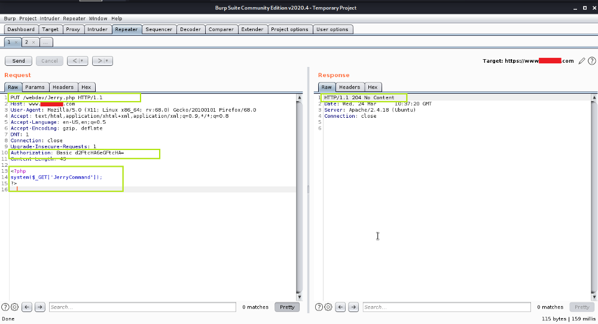598x324 pixels.
Task: Select Repeater sub-tab 1
Action: pyautogui.click(x=9, y=42)
